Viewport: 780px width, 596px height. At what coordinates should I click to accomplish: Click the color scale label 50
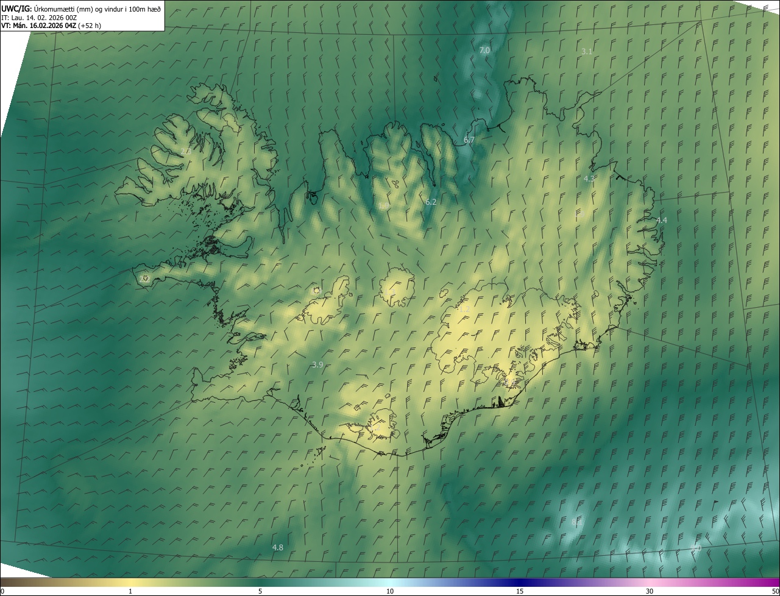(775, 592)
